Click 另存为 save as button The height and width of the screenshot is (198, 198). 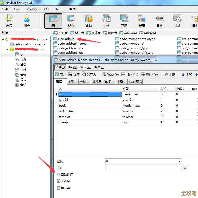click(x=89, y=74)
